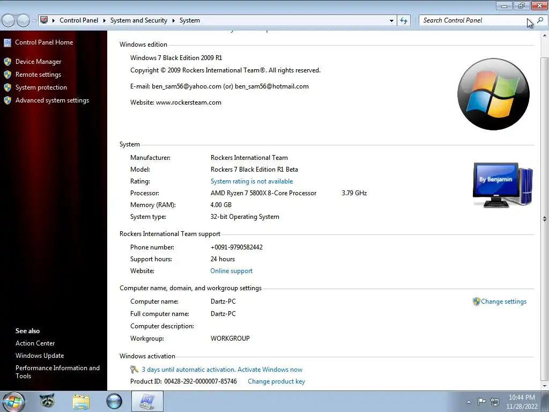Click the WORKGROUP value

coord(230,339)
